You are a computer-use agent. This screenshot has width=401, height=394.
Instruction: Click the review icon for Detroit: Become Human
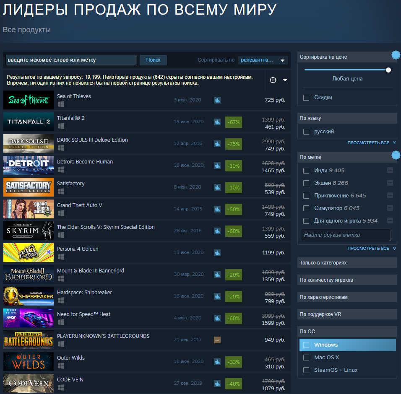[217, 165]
